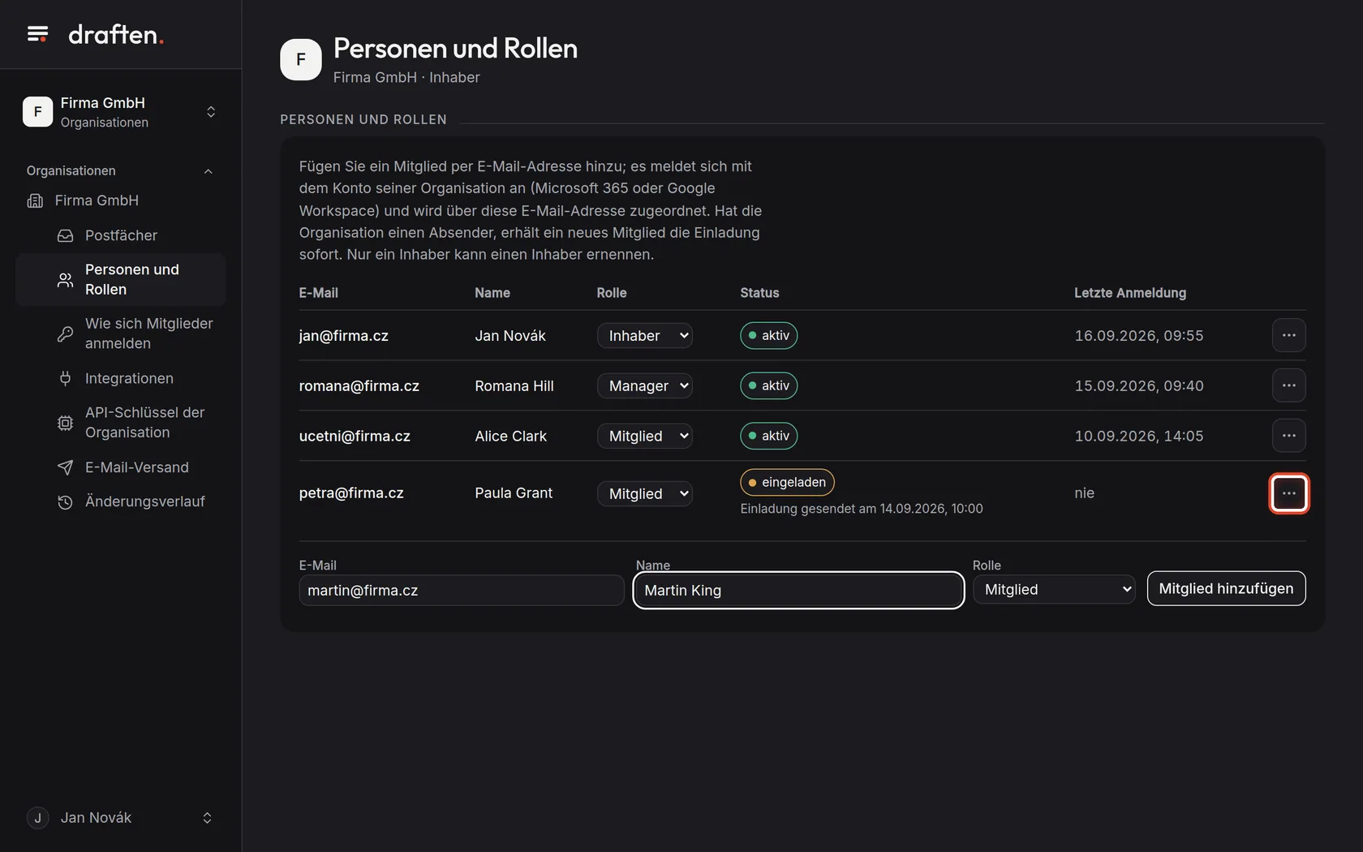Screen dimensions: 1363x852
Task: Click the Name column header in the table
Action: tap(492, 293)
